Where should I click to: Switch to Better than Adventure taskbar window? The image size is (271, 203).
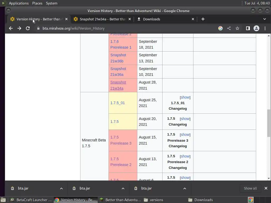coord(120,200)
